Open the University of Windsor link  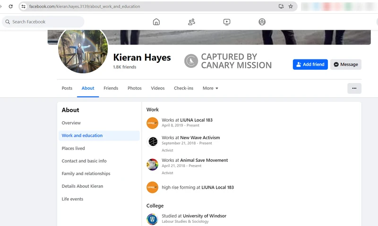tap(205, 216)
